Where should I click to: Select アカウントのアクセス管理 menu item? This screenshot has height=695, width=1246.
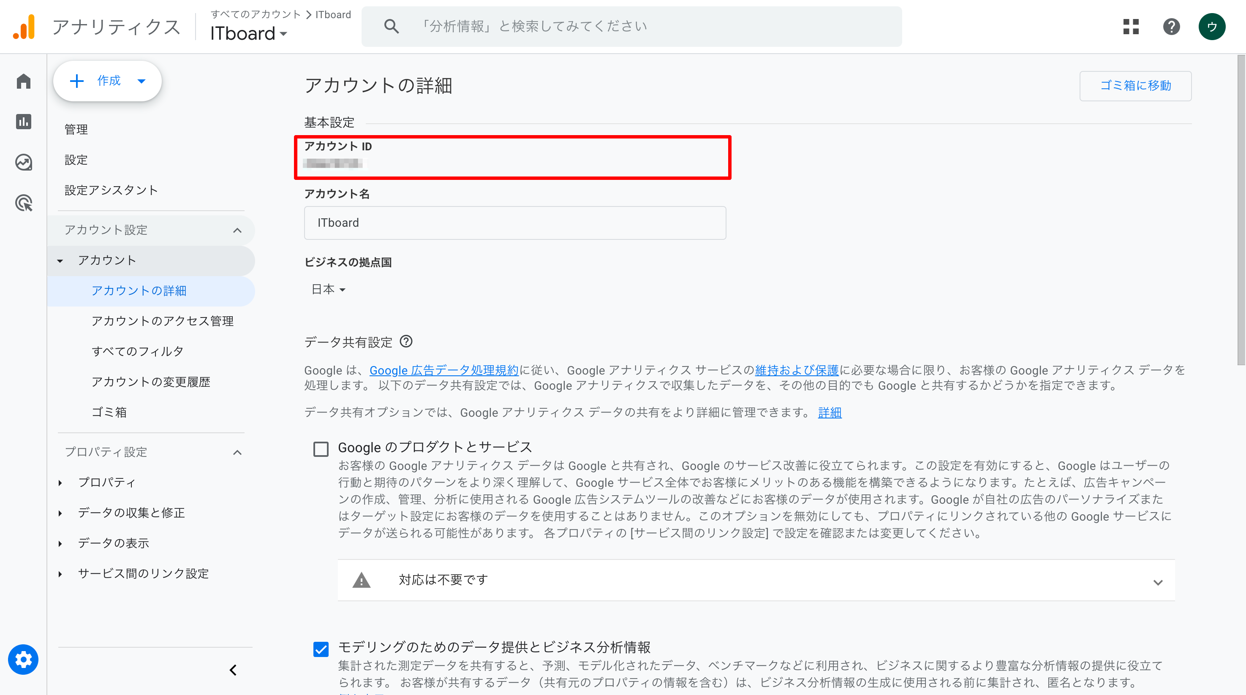click(163, 321)
